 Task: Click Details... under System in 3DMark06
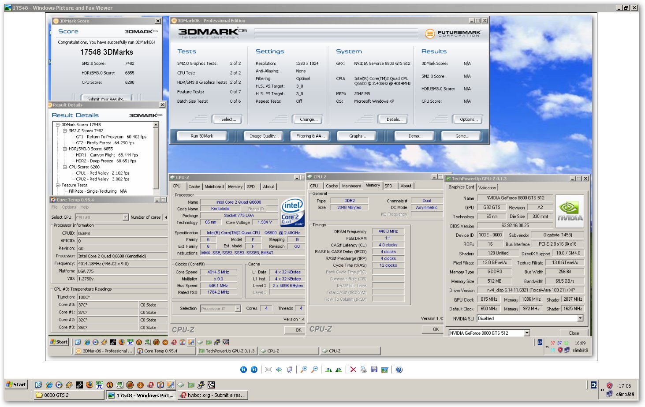click(x=394, y=119)
